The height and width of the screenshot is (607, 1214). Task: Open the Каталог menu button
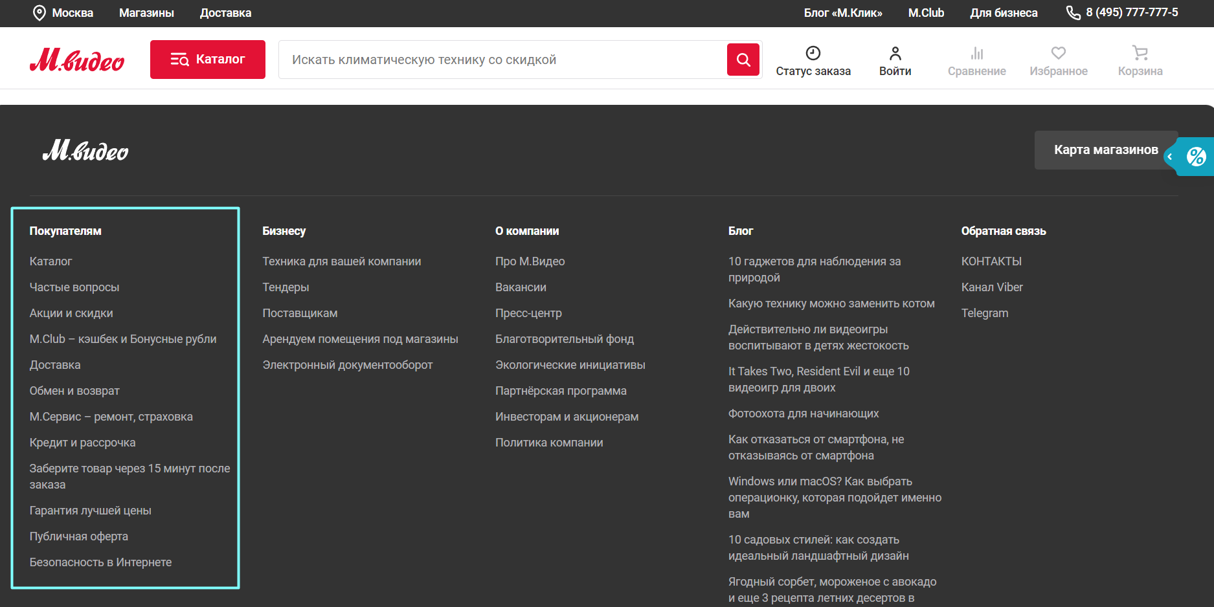pos(208,60)
